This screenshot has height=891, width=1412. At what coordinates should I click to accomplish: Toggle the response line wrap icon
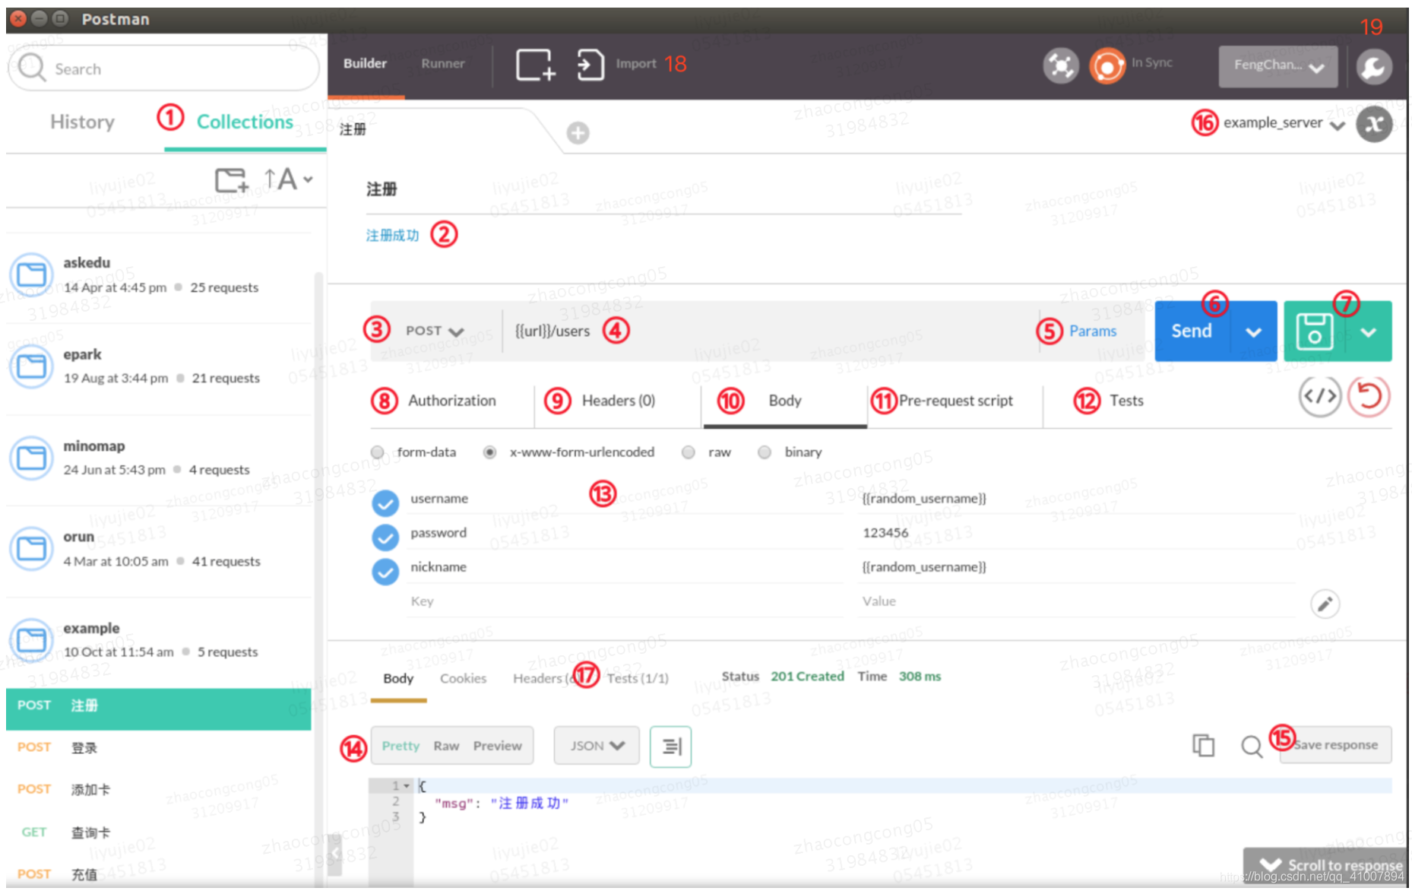click(670, 747)
